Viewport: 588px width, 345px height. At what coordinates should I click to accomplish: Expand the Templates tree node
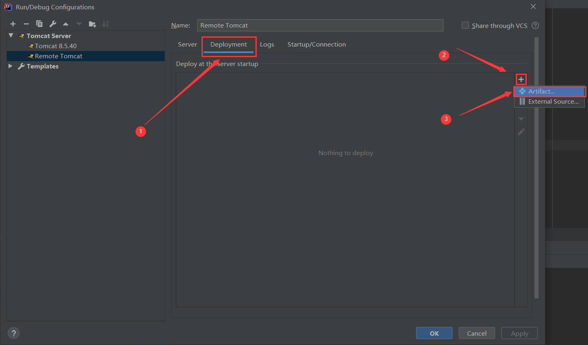click(11, 66)
